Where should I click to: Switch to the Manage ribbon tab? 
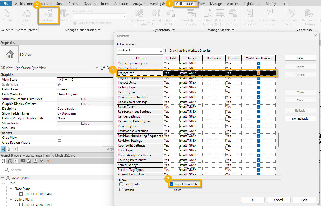(216, 4)
